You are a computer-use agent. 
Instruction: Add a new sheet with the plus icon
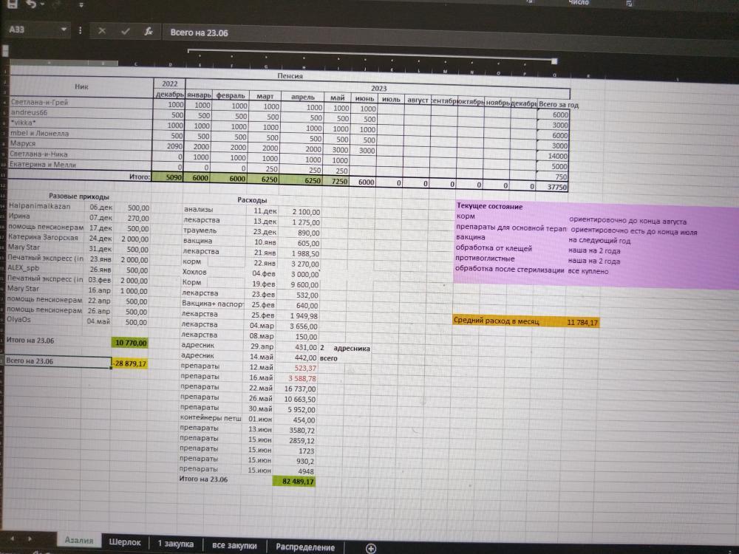pos(371,547)
